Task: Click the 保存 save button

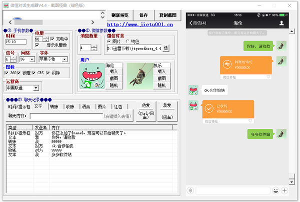Action: click(143, 15)
